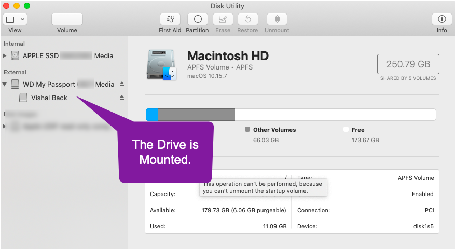456x250 pixels.
Task: Open the View dropdown chevron
Action: (22, 20)
